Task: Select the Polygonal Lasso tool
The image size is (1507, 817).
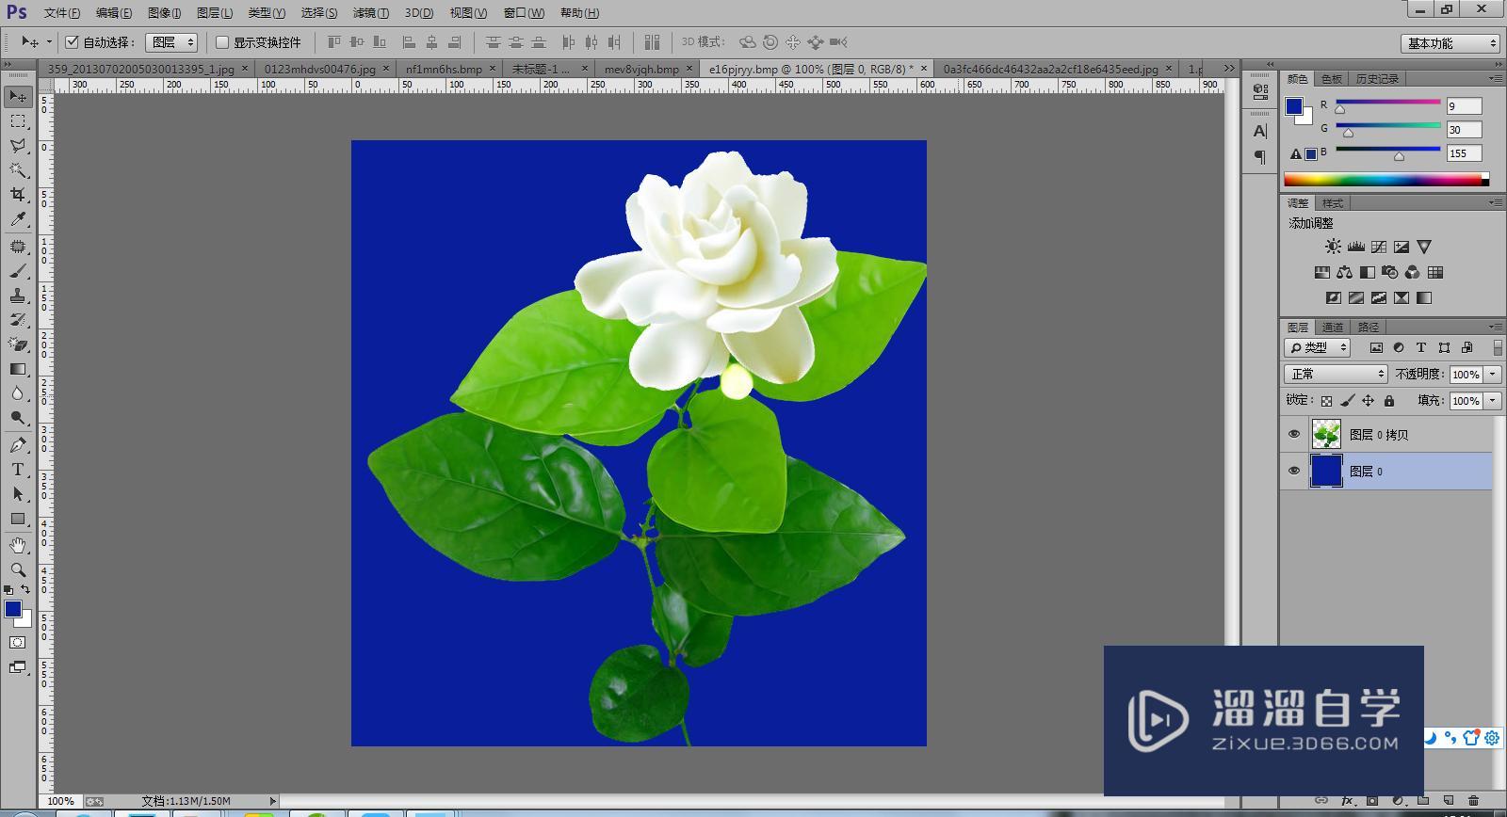Action: pos(17,146)
